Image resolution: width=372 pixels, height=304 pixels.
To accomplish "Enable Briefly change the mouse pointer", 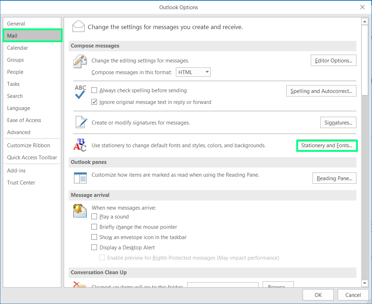I will pyautogui.click(x=94, y=227).
